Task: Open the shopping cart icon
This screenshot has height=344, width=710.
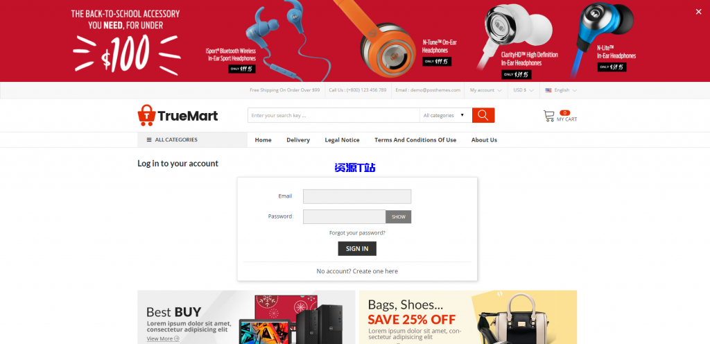Action: coord(549,117)
